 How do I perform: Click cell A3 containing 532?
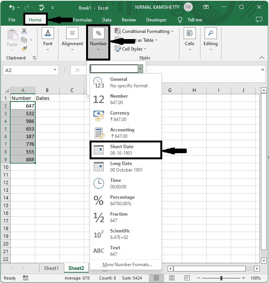pos(23,113)
